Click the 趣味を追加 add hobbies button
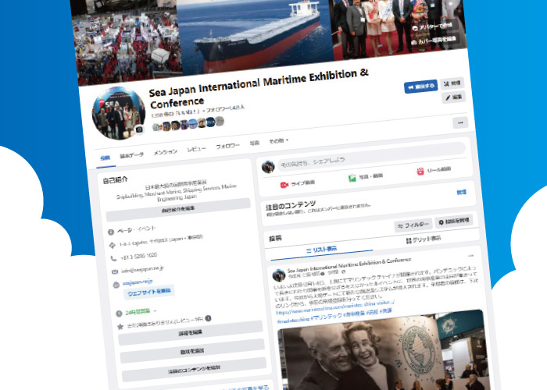547x390 pixels. pyautogui.click(x=192, y=351)
